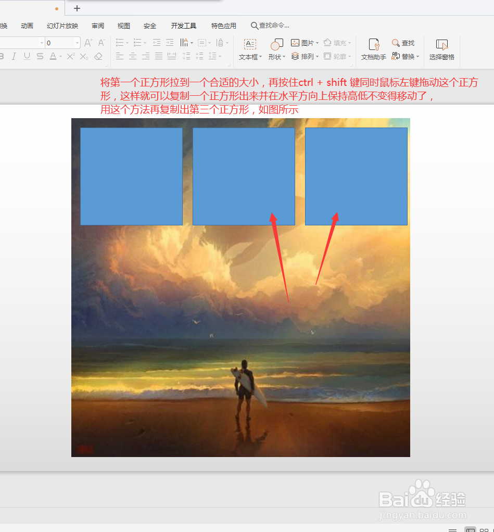Open the 开发工具 tab
Viewport: 494px width, 532px height.
184,26
